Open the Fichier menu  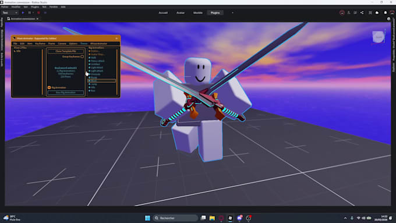[5, 7]
